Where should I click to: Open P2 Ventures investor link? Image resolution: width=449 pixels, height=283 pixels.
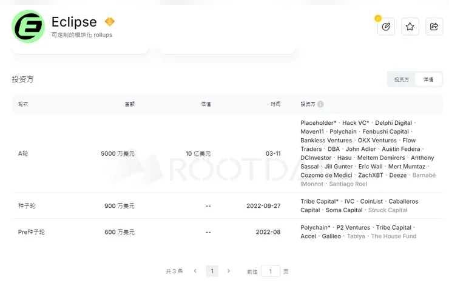(353, 227)
